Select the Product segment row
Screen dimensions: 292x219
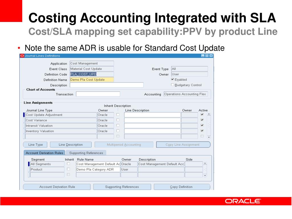(x=47, y=169)
